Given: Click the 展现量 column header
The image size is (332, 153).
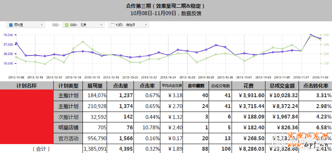Looking at the screenshot, I should tap(95, 86).
